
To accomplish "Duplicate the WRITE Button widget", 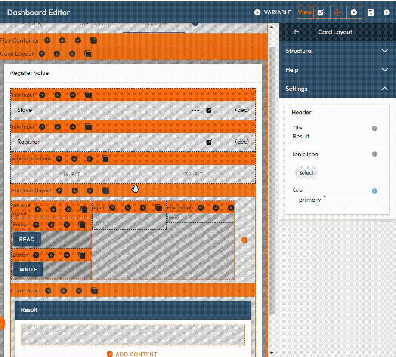I will click(x=83, y=255).
